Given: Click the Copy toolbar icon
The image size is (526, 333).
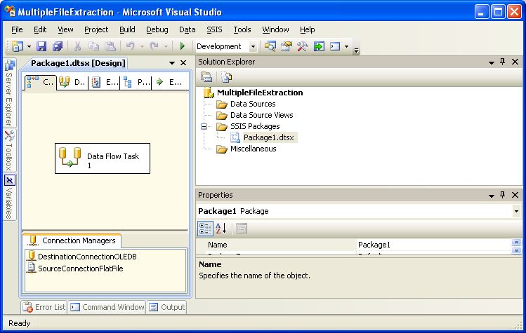Looking at the screenshot, I should 93,46.
